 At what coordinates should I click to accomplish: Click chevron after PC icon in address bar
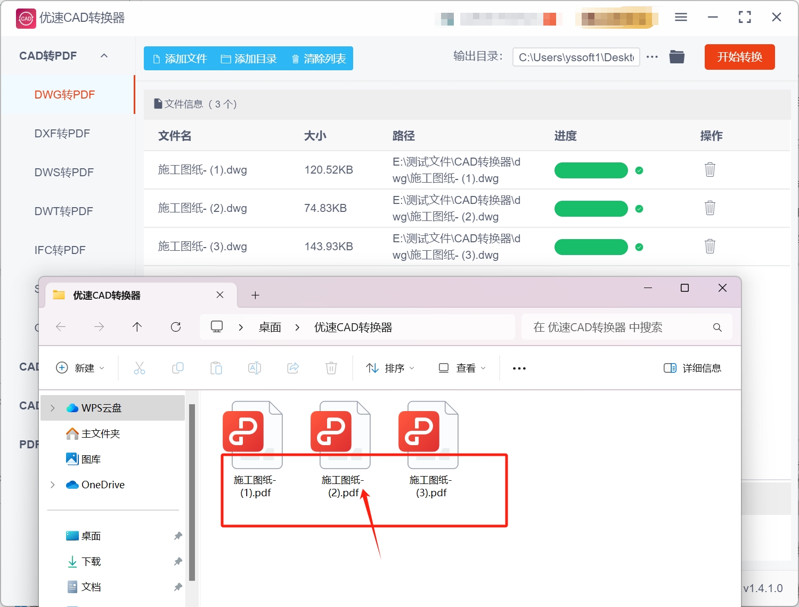coord(241,327)
